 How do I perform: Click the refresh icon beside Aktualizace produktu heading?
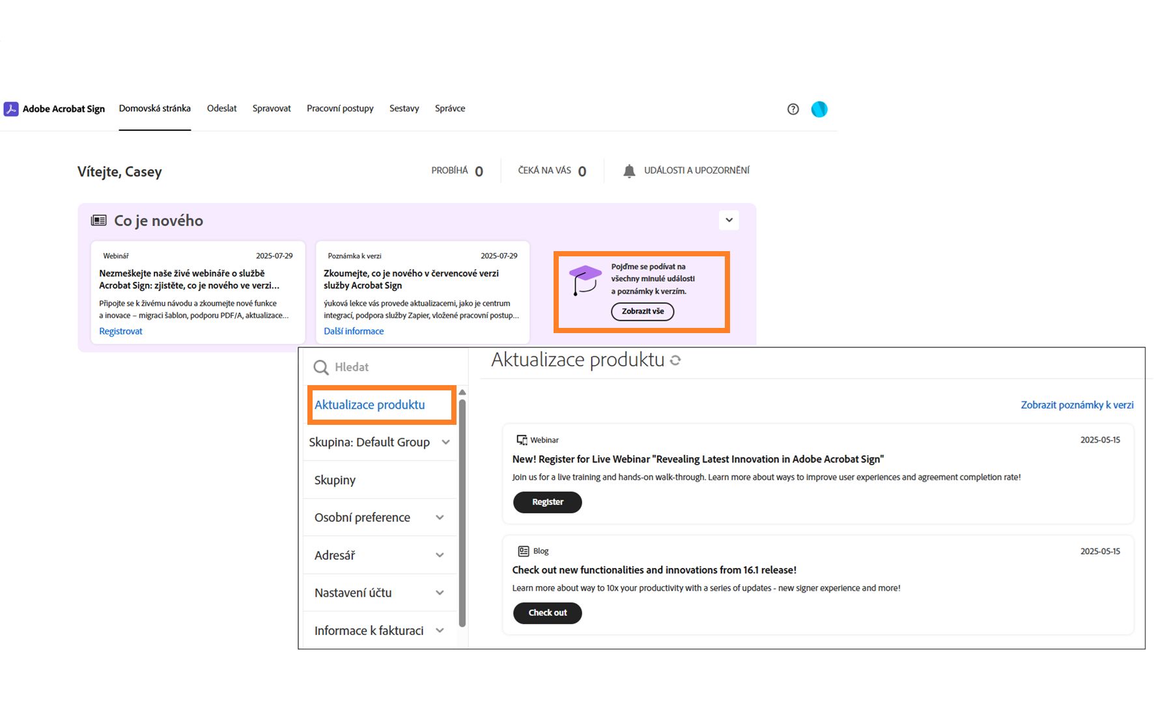tap(675, 360)
